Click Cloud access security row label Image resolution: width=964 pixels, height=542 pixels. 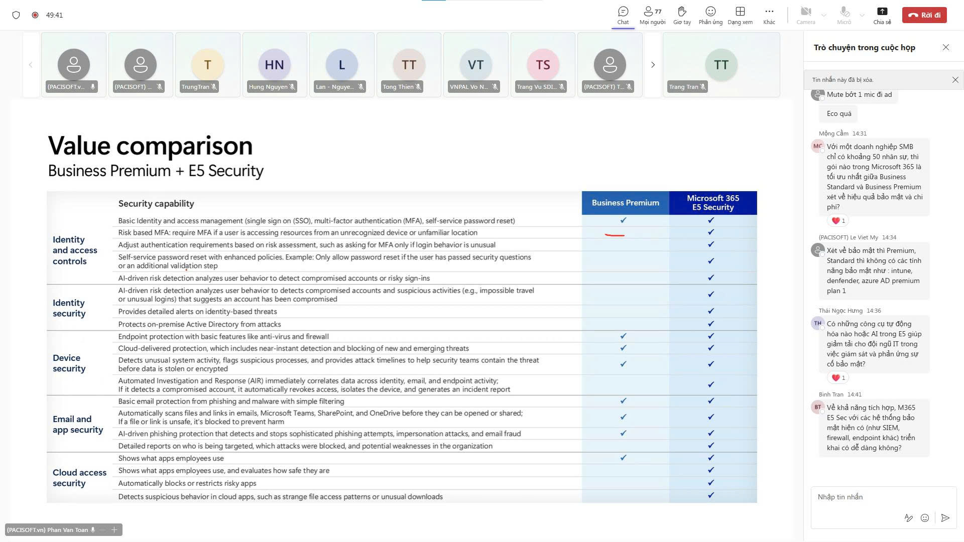pyautogui.click(x=79, y=478)
